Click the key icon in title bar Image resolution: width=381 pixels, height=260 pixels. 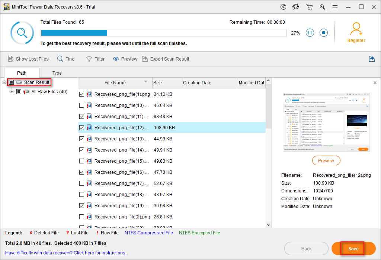(323, 7)
